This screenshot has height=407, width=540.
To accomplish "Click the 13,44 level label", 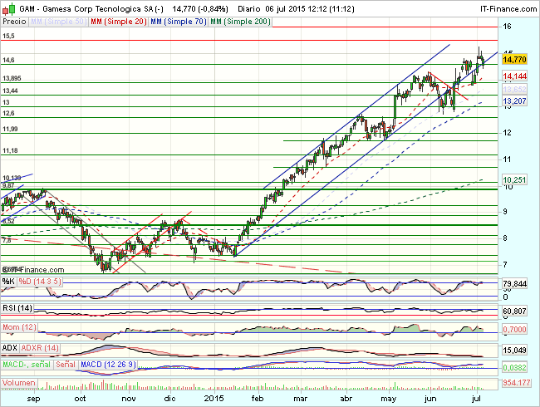I will point(10,91).
